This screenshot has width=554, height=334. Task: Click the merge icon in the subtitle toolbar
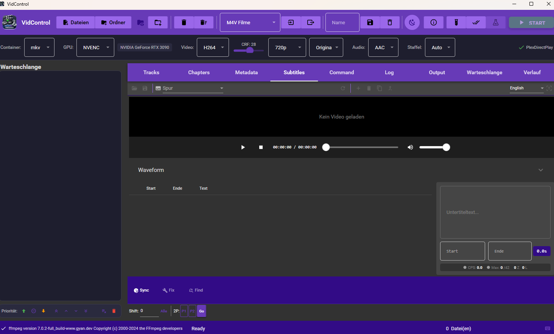click(x=390, y=88)
